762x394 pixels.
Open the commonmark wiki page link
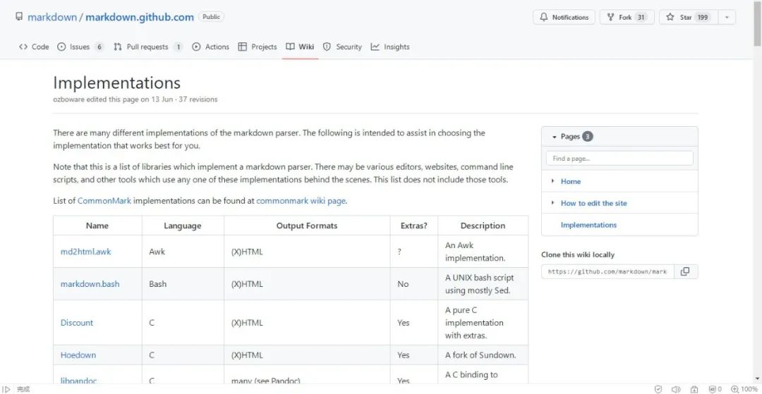click(301, 201)
